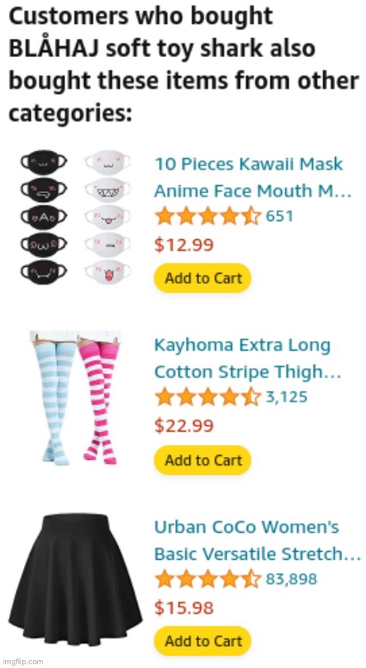Open the 10 Pieces Kawaii Mask title link
The image size is (366, 668).
253,178
